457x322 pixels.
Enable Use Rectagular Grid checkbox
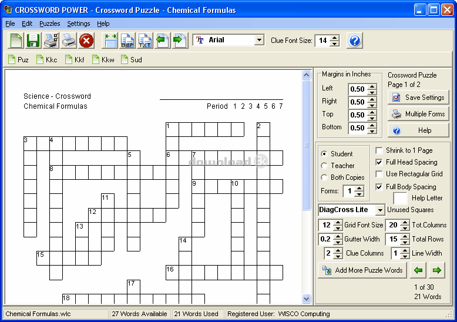point(379,174)
